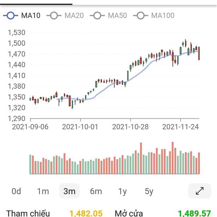Toggle the MA10 moving average line

click(22, 15)
